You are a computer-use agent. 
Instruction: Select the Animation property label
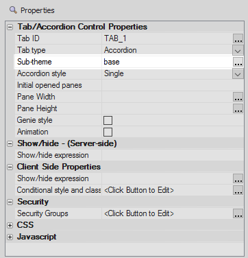point(33,132)
